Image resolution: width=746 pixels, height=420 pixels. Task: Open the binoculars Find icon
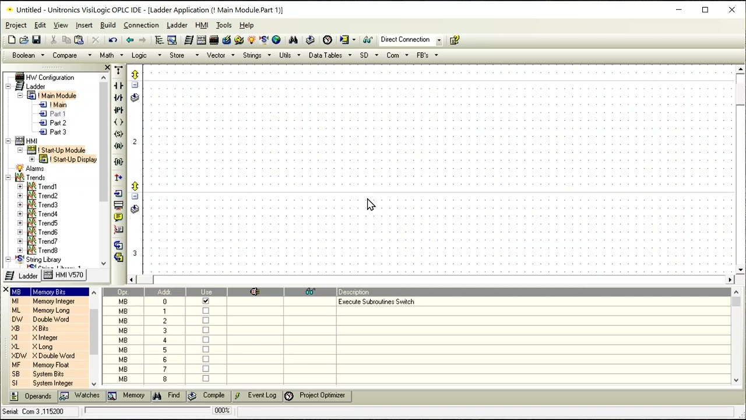click(x=293, y=40)
